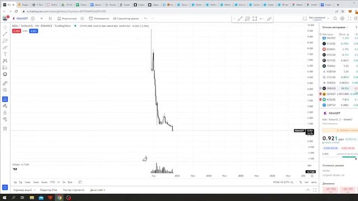358x201 pixels.
Task: Open the patterns tool in left sidebar
Action: click(5, 61)
